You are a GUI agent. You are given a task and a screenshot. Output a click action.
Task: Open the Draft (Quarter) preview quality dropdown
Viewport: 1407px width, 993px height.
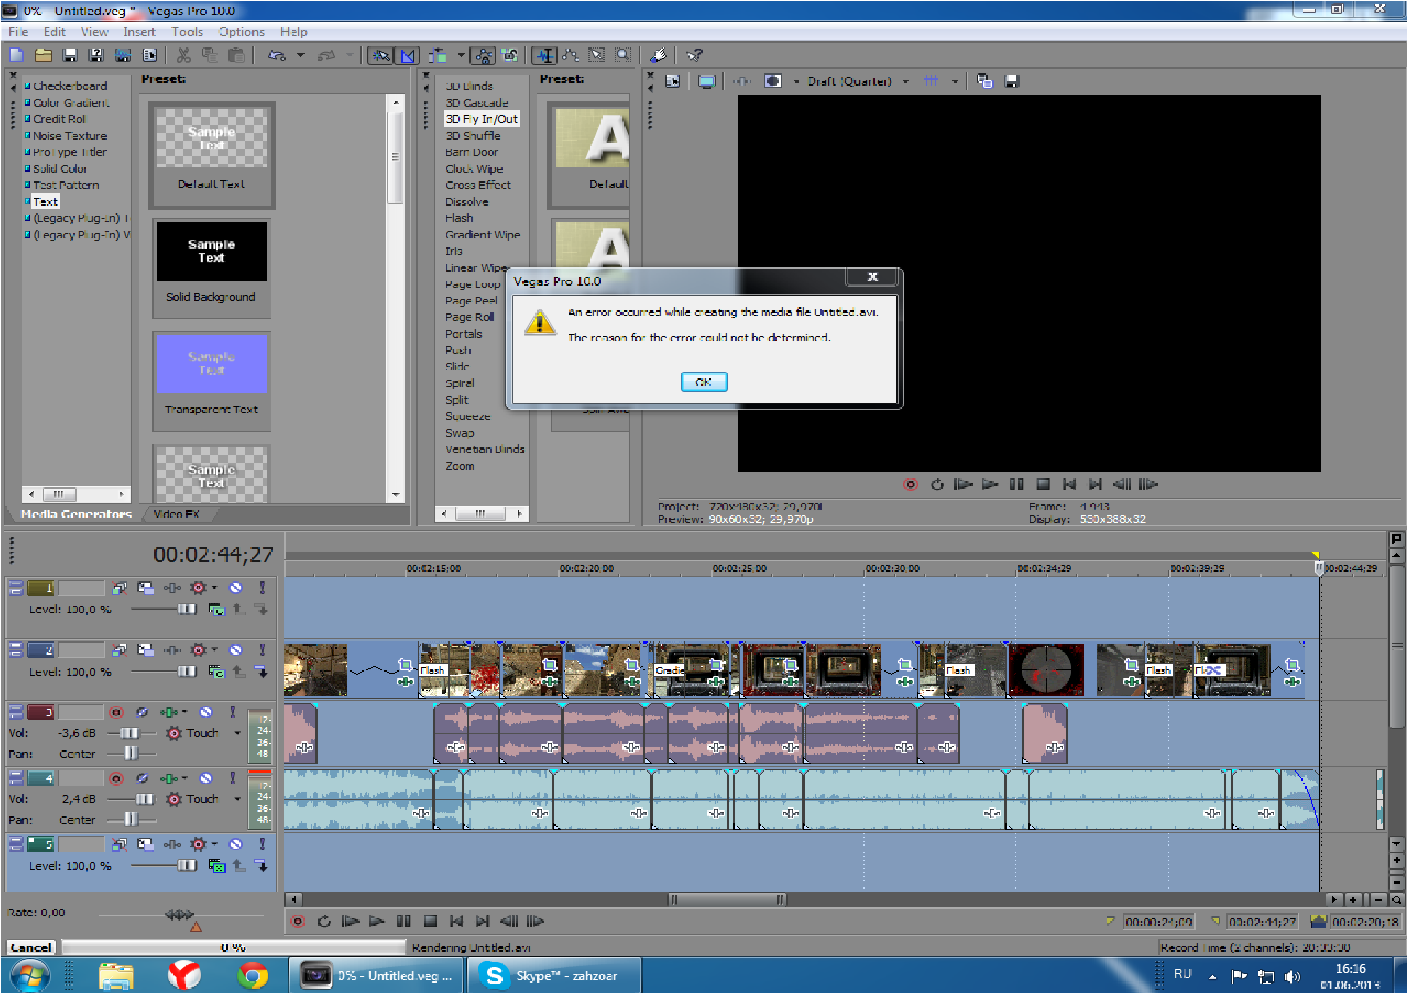[906, 81]
